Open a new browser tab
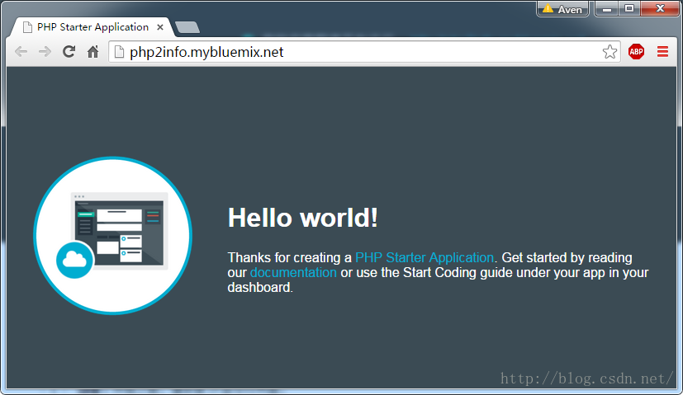 187,27
